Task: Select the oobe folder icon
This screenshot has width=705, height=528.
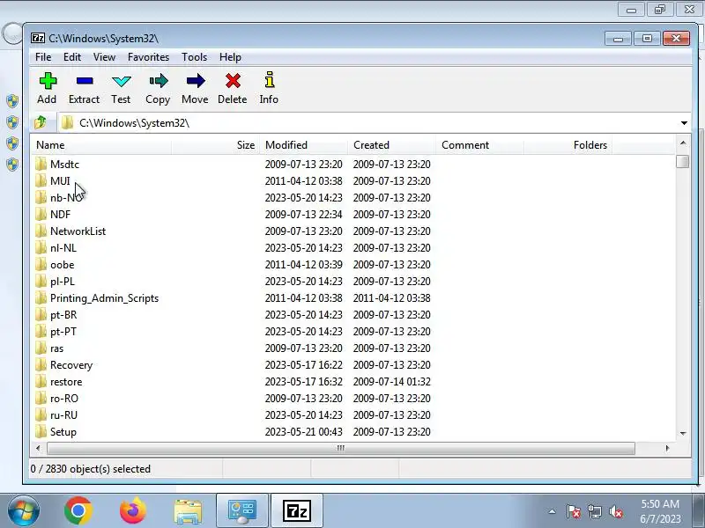Action: pos(41,265)
